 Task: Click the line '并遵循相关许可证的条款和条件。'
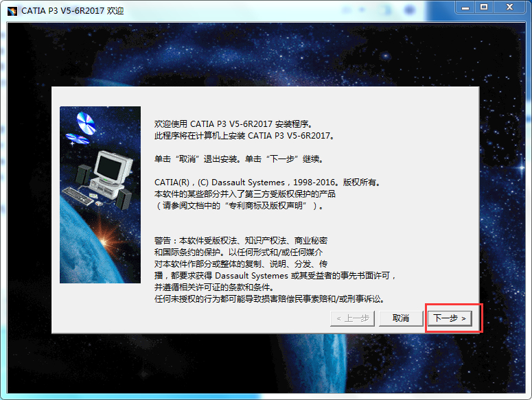pos(214,287)
